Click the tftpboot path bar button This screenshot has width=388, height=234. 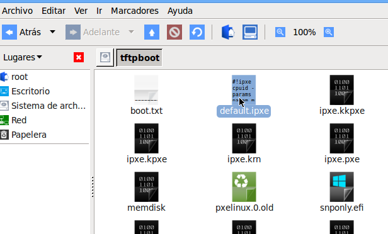140,58
